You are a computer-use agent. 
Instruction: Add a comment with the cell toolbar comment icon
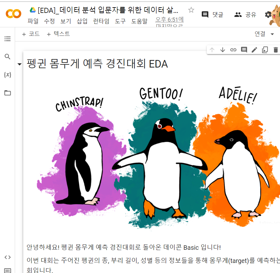pyautogui.click(x=244, y=50)
